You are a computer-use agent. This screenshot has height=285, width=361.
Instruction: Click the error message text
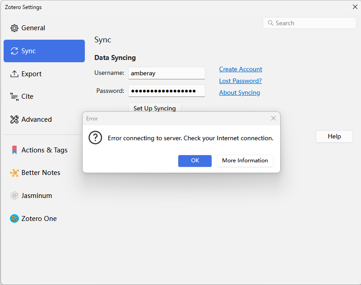pyautogui.click(x=190, y=138)
